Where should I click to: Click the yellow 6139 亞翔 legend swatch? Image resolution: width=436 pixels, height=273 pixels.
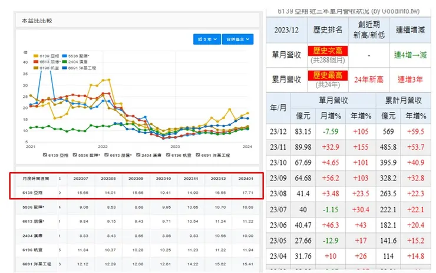coord(36,56)
